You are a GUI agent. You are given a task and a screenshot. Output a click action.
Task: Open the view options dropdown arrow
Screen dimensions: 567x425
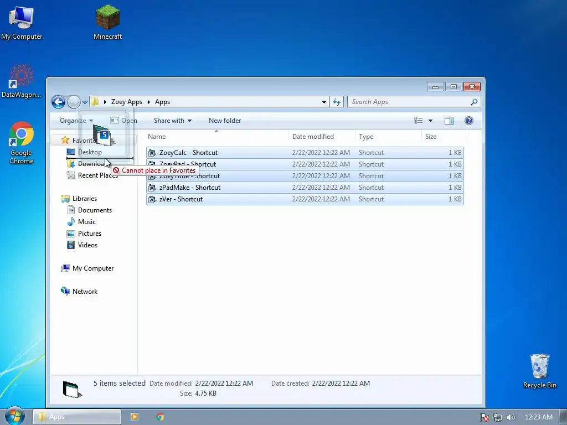tap(430, 121)
